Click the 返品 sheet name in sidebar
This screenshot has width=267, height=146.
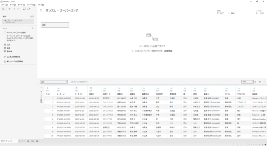point(8,48)
